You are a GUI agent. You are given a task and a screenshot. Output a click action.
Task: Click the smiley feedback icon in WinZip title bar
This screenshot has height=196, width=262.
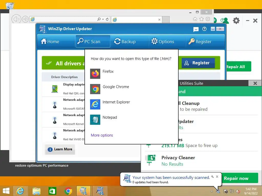tap(196, 29)
